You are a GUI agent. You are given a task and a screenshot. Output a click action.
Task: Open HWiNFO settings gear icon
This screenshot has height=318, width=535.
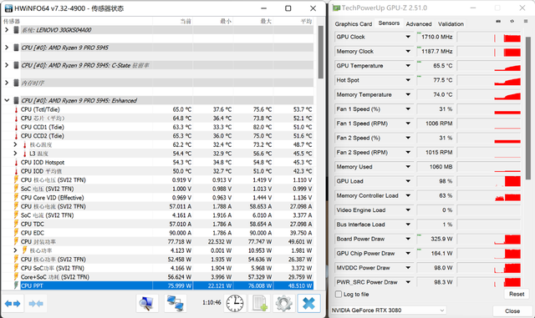pos(284,303)
